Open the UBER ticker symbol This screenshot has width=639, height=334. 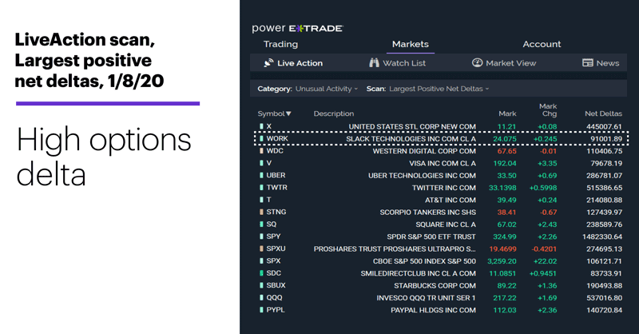pyautogui.click(x=276, y=175)
